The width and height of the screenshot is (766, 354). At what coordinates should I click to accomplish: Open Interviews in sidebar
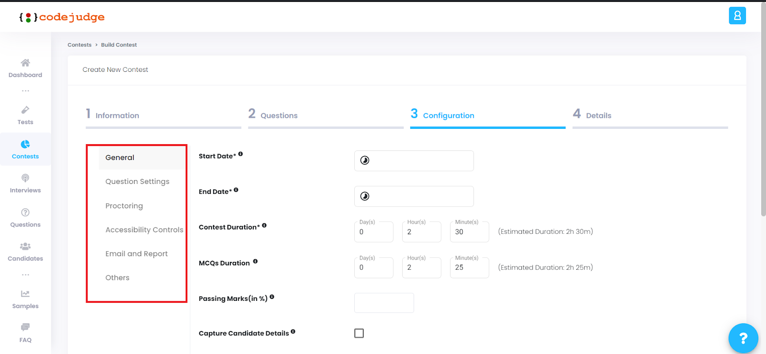pyautogui.click(x=25, y=183)
